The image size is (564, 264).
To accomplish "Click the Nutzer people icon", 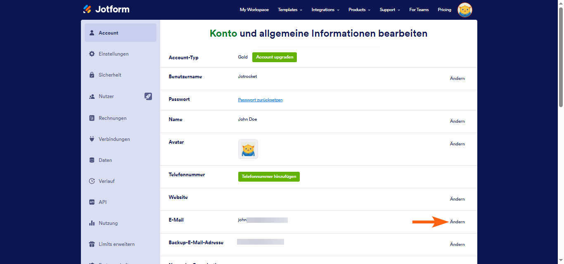I will 92,96.
